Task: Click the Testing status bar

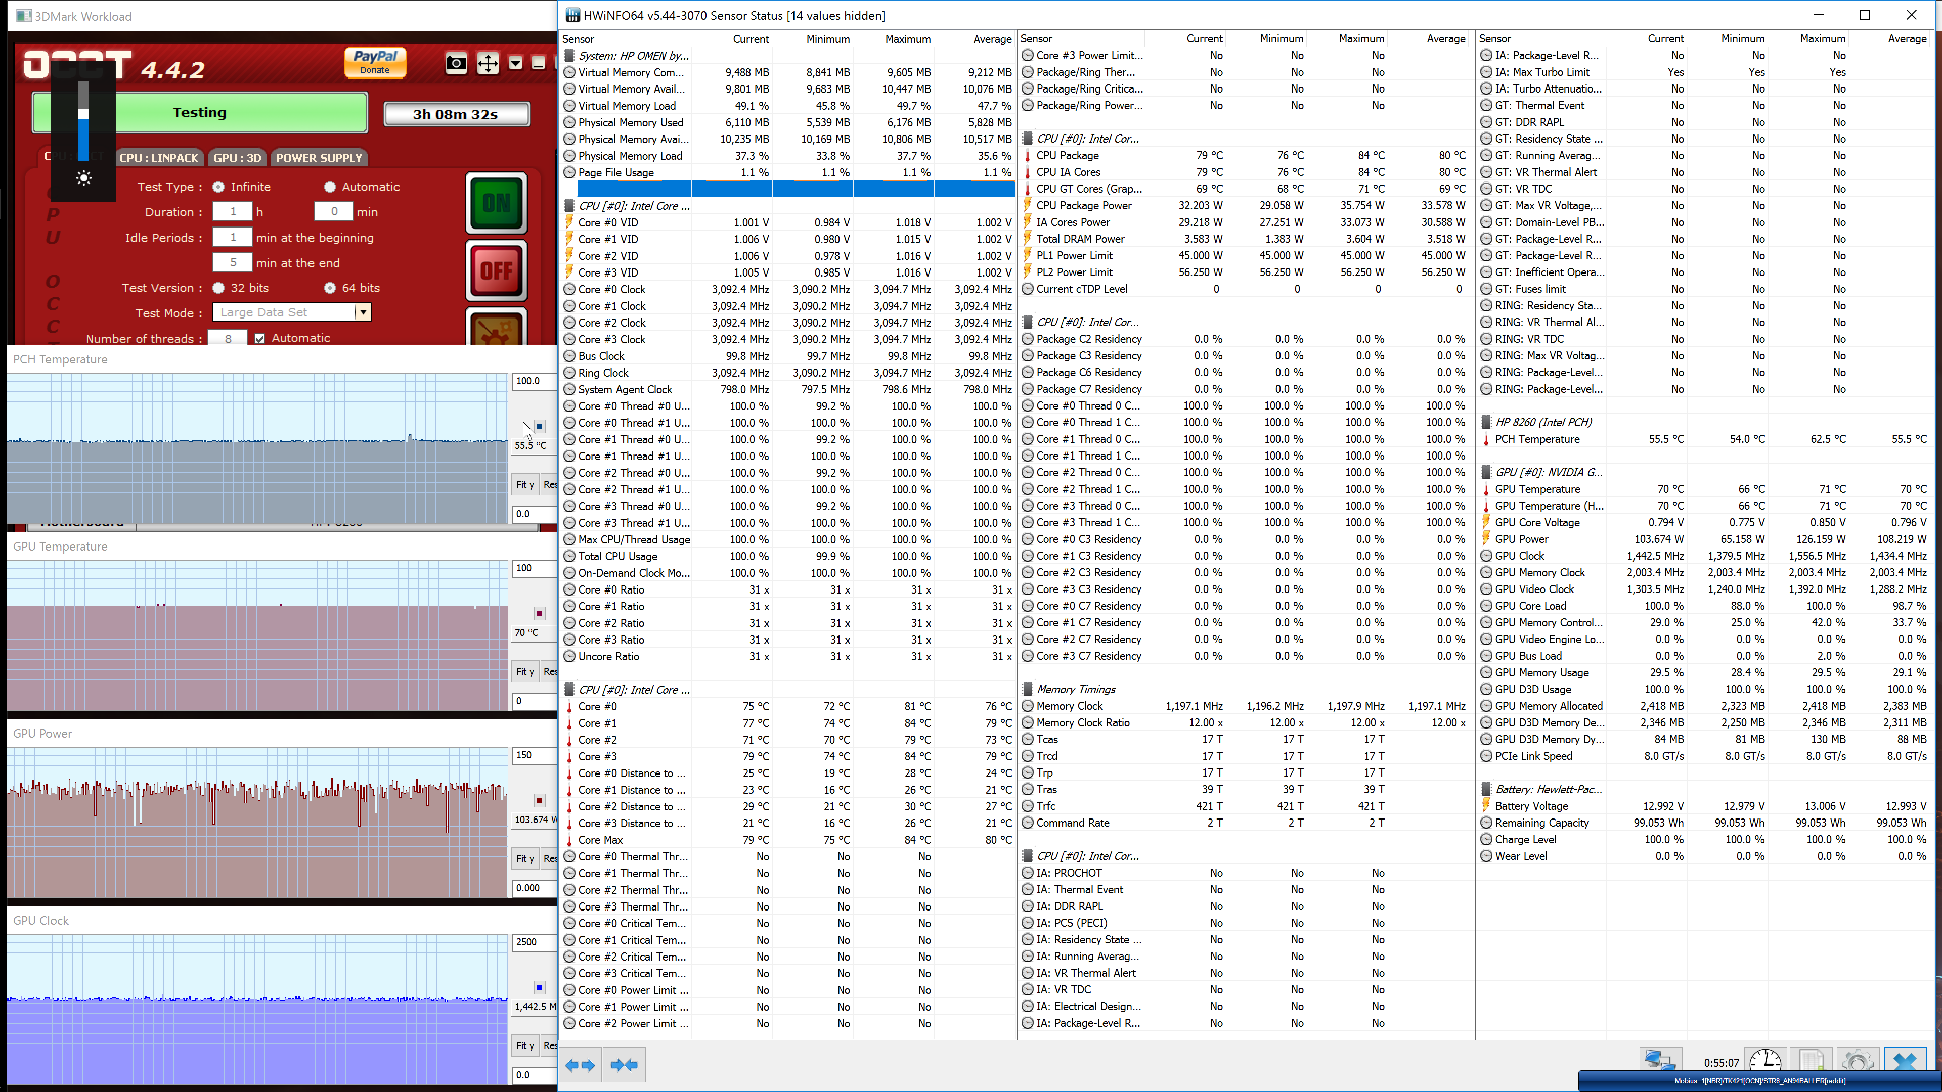Action: pyautogui.click(x=200, y=112)
